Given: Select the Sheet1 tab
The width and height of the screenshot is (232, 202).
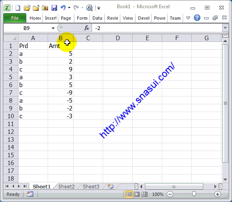Looking at the screenshot, I should click(41, 187).
